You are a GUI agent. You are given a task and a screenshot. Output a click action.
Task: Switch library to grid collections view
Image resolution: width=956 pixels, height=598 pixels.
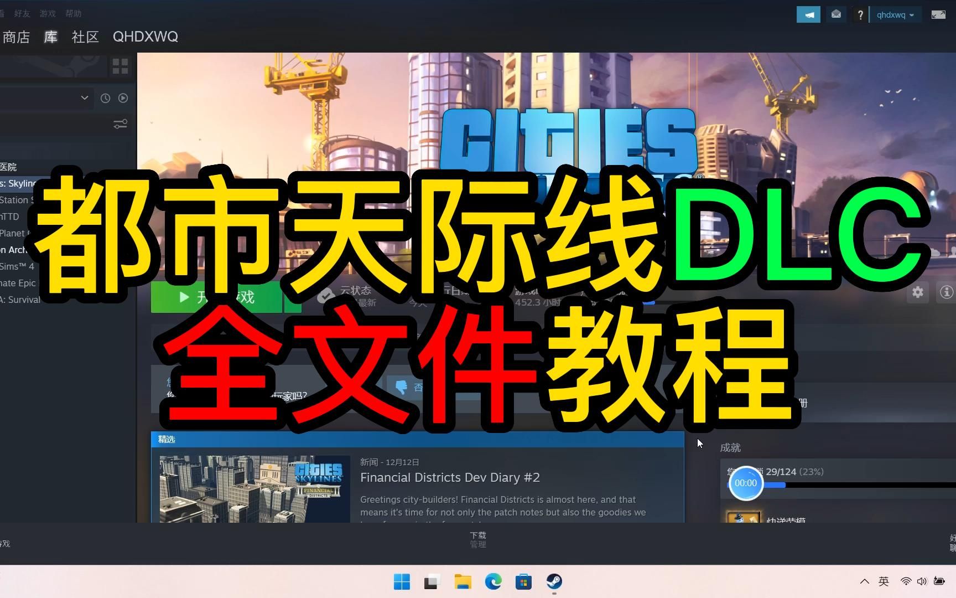(x=120, y=66)
